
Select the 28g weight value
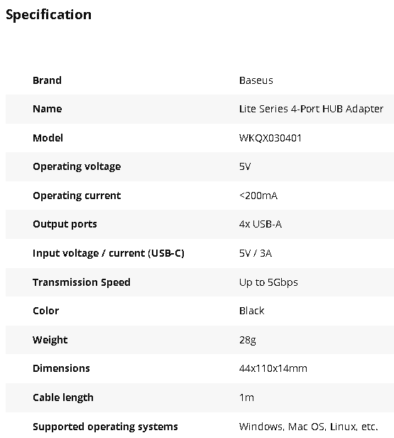point(248,340)
